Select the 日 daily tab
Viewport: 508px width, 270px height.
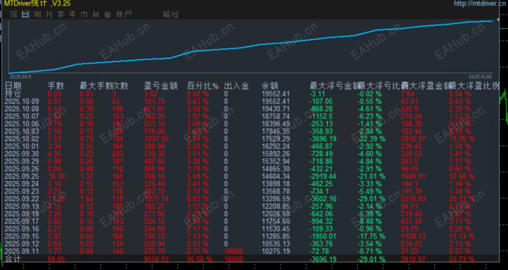coord(25,14)
